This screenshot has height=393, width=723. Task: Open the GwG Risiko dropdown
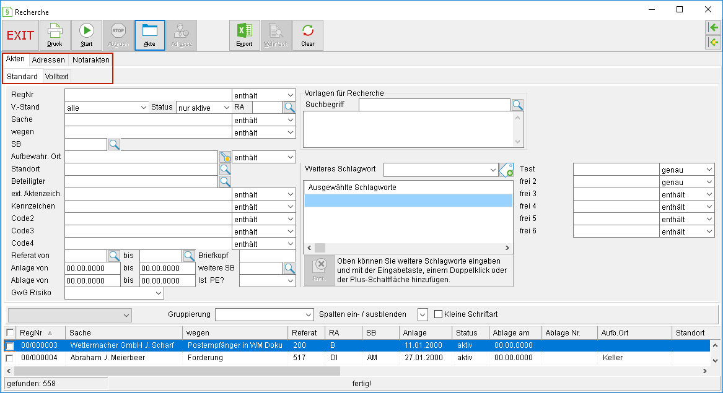pyautogui.click(x=114, y=293)
